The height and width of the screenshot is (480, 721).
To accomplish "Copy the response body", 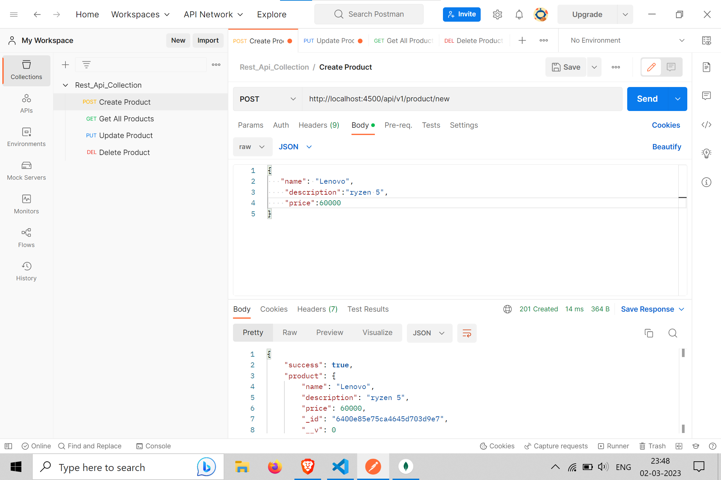I will (649, 333).
